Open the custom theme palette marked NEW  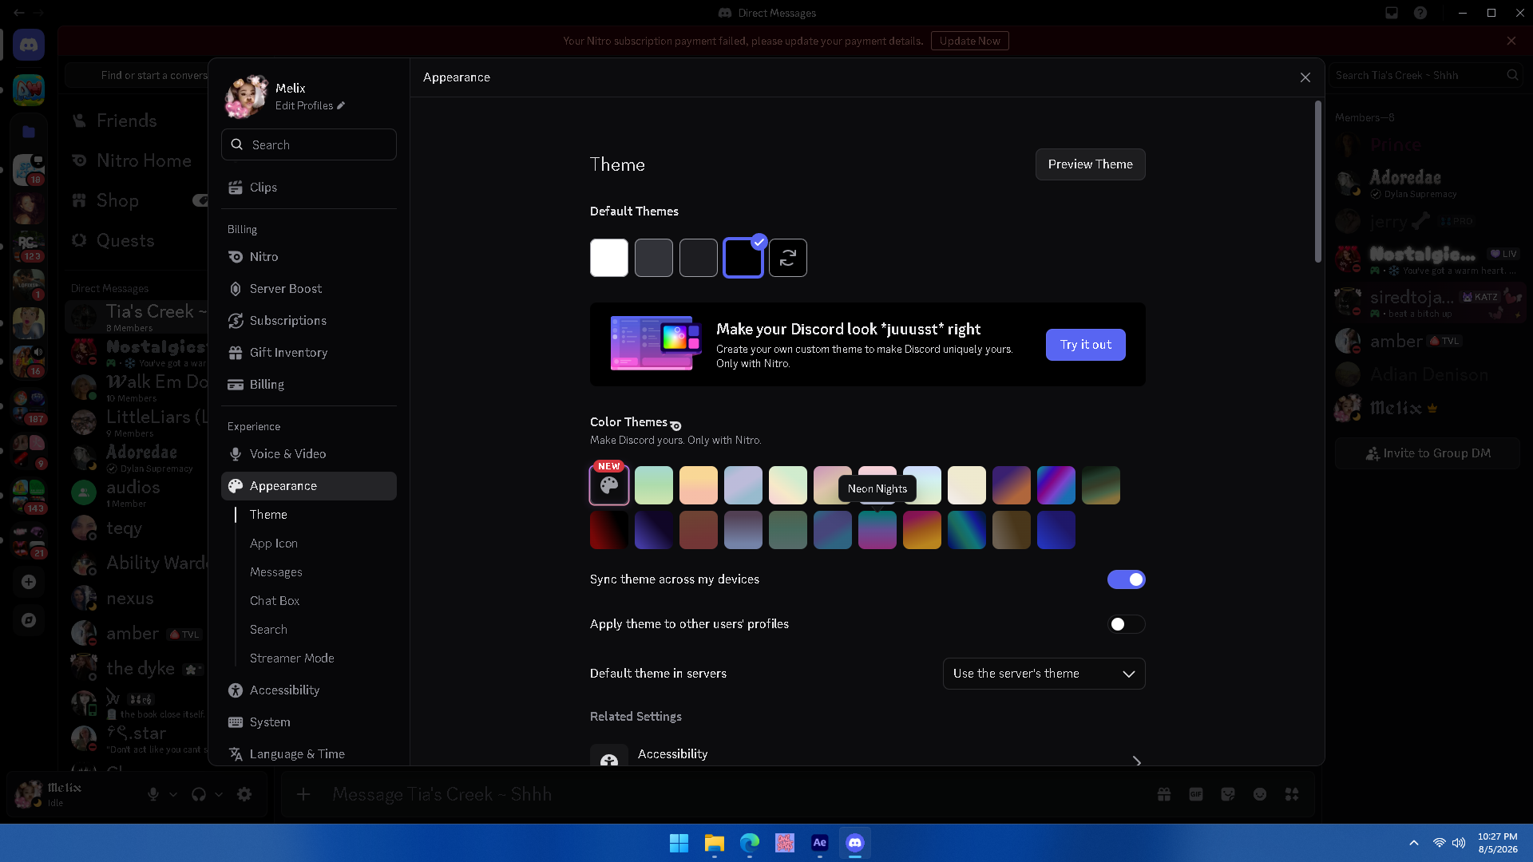[x=609, y=485]
